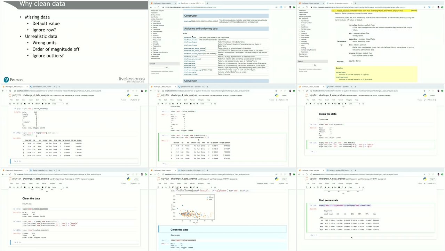Open the Code cell-type dropdown, Find some stats frame
Screen dimensions: 445x251
coord(354,187)
